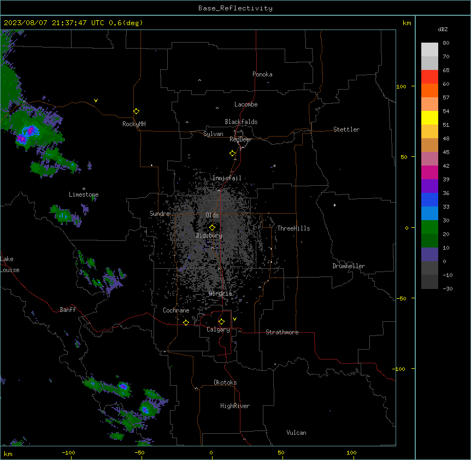Click the RockyMH label
The height and width of the screenshot is (460, 471).
(x=134, y=124)
